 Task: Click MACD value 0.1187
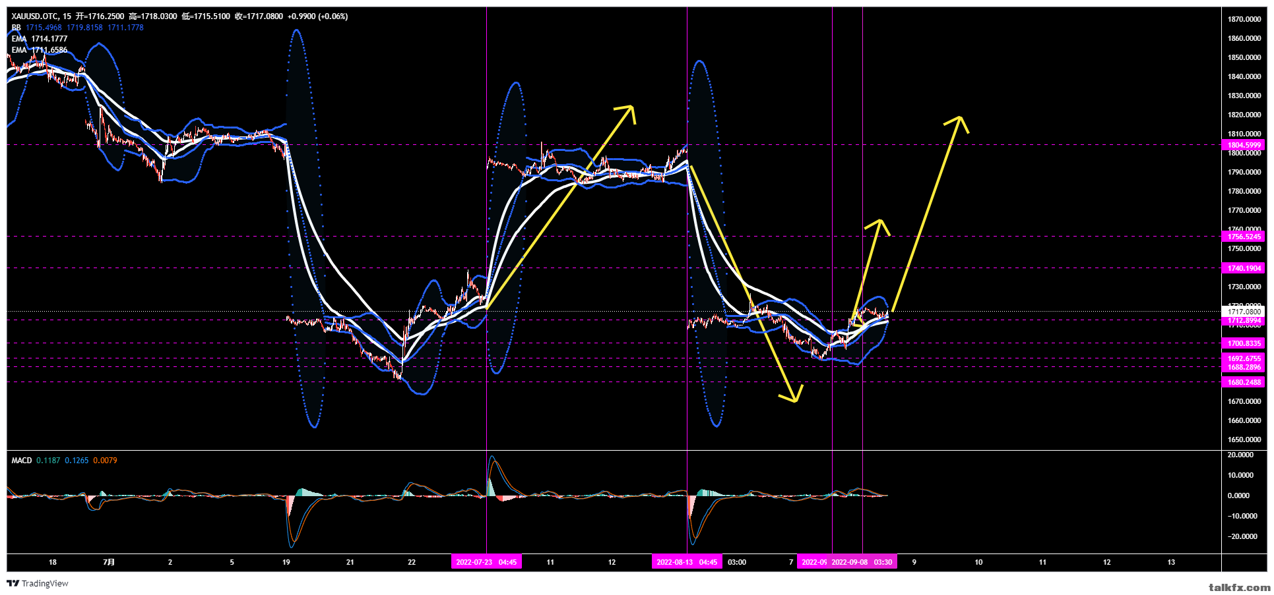pyautogui.click(x=48, y=461)
